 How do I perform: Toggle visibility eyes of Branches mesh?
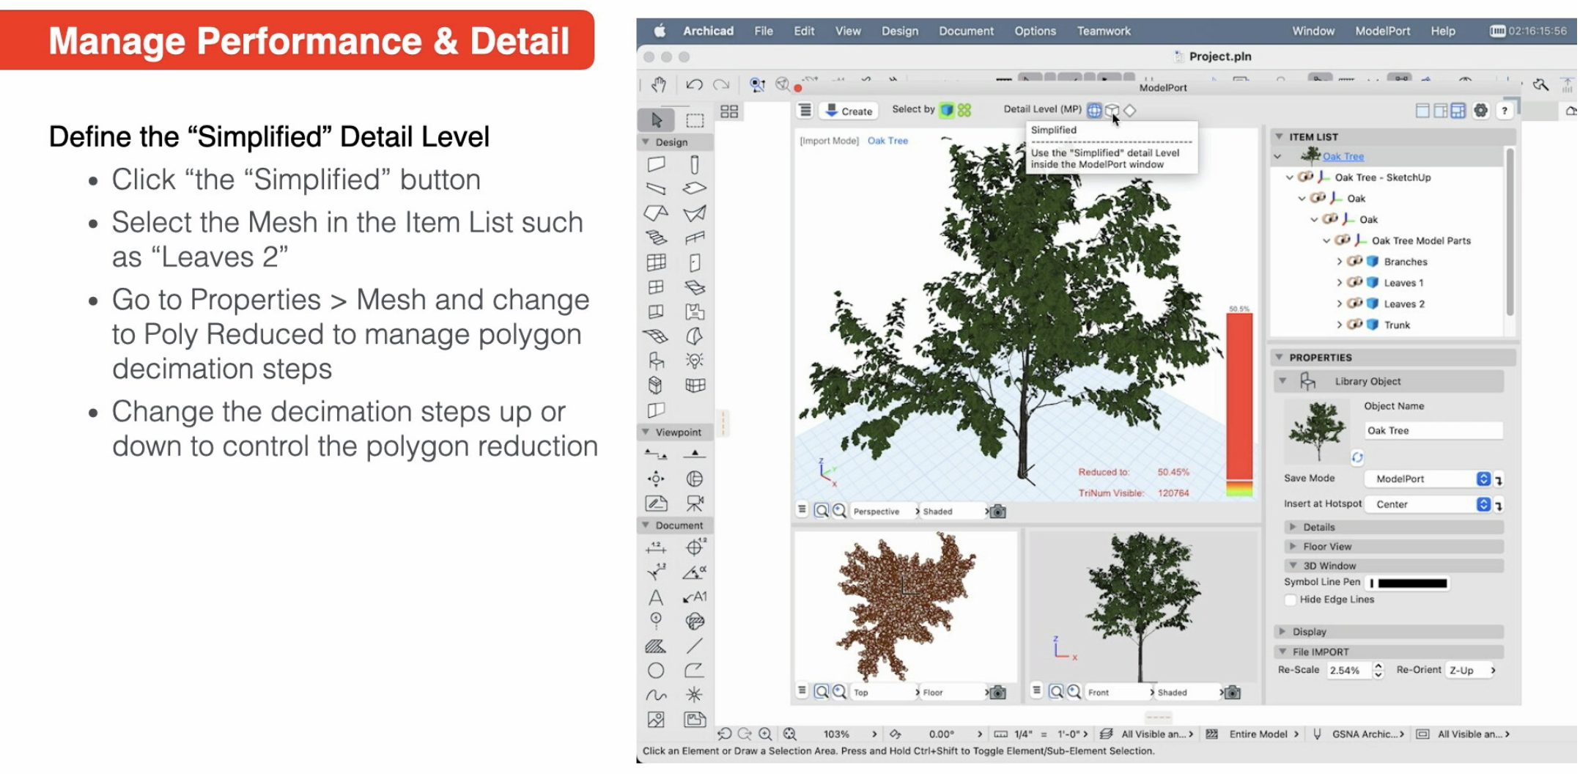1355,261
